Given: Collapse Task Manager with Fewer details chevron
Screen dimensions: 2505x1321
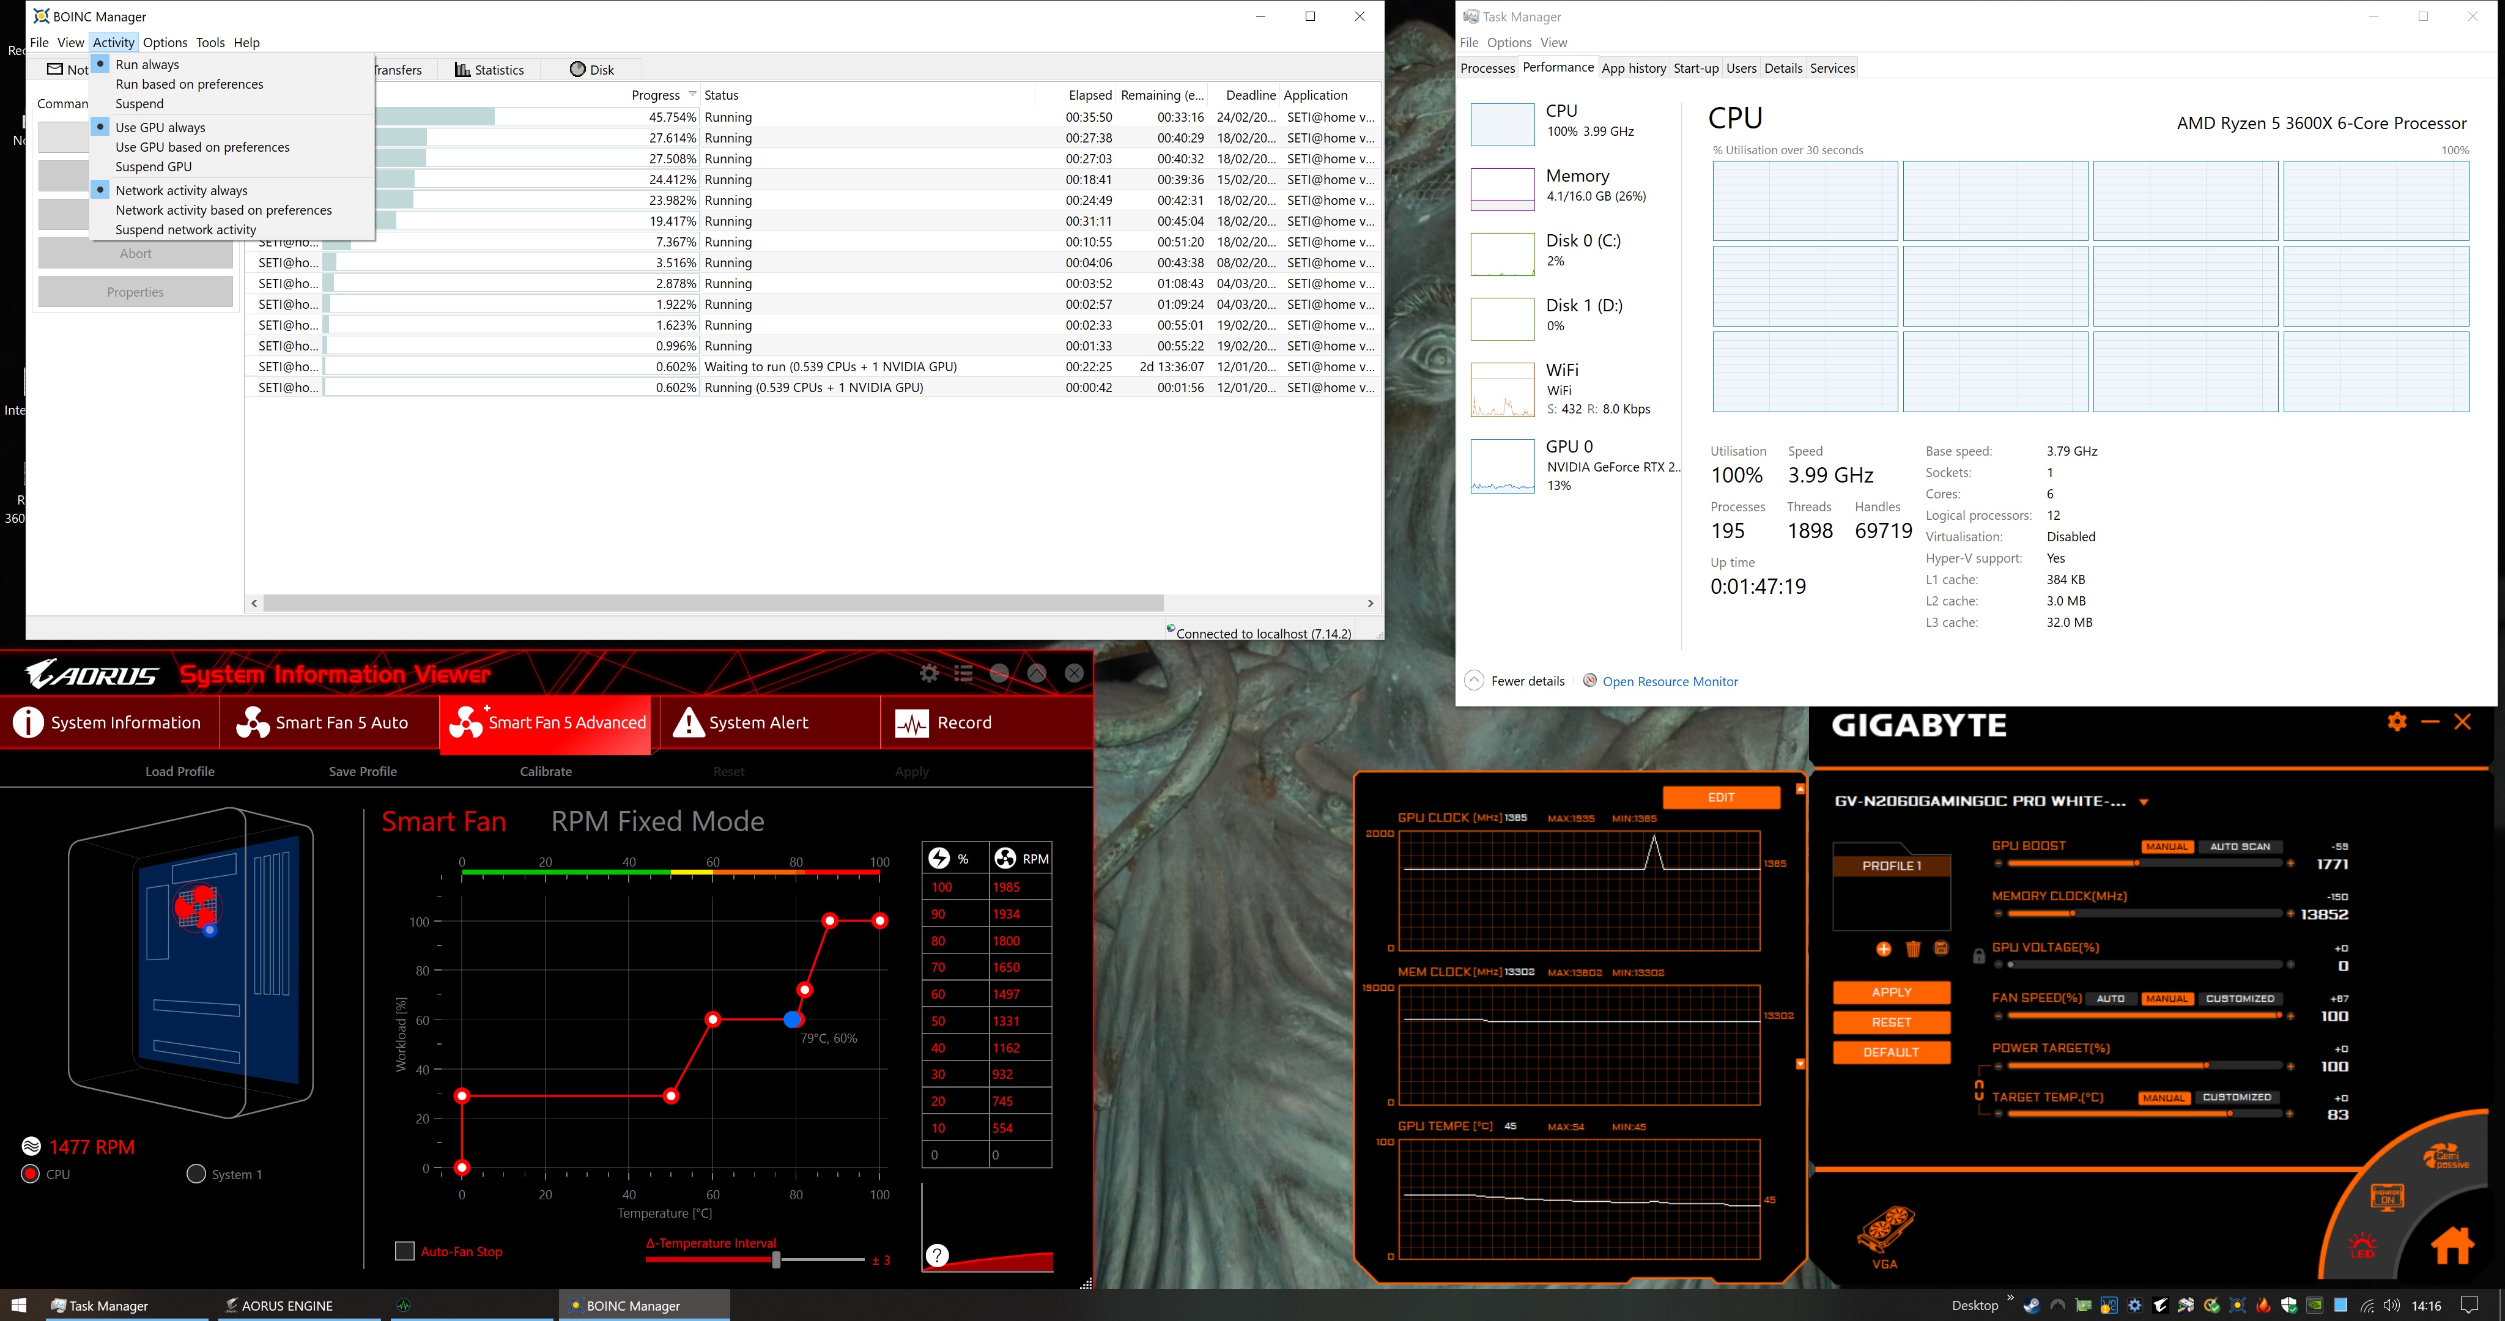Looking at the screenshot, I should pos(1475,681).
